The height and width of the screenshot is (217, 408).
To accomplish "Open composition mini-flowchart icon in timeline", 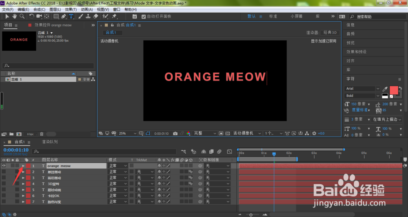I will (x=184, y=152).
